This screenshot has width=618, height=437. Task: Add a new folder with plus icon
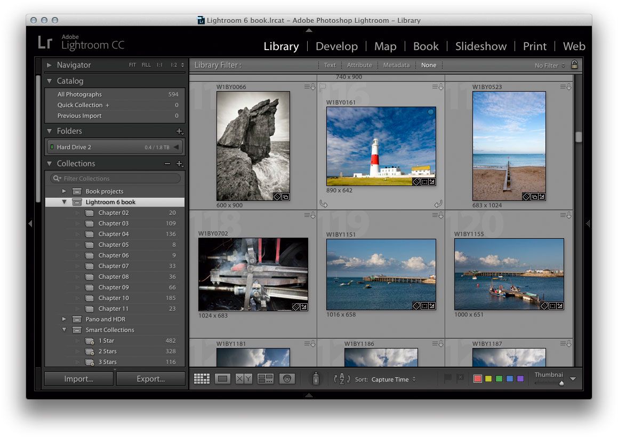[179, 131]
